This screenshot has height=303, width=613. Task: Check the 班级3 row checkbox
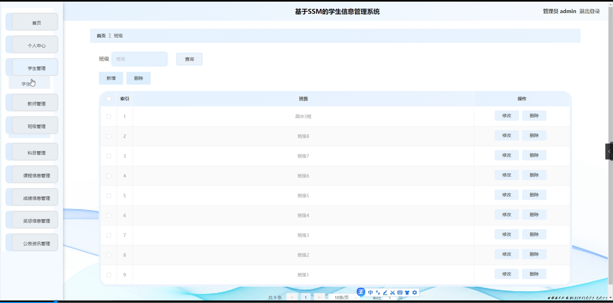pyautogui.click(x=109, y=235)
